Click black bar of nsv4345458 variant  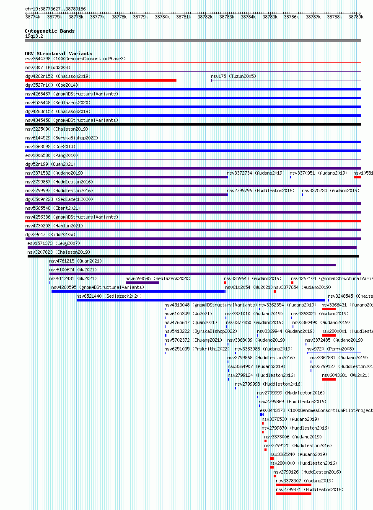point(193,124)
